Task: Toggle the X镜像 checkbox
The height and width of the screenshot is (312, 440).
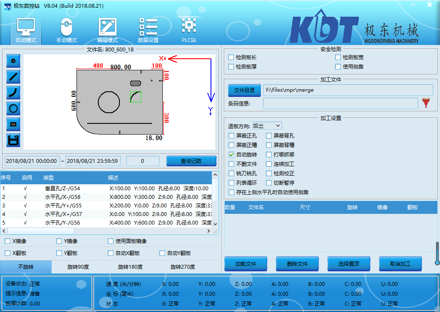Action: click(8, 241)
